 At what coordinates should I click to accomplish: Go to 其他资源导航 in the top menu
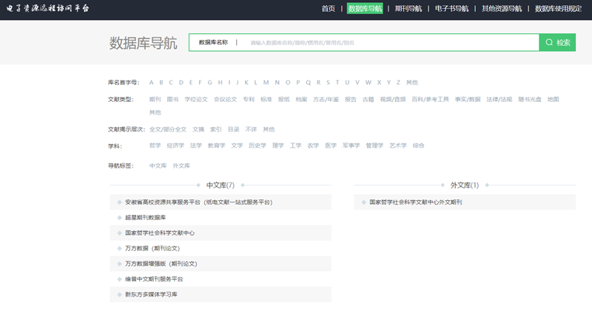coord(502,9)
